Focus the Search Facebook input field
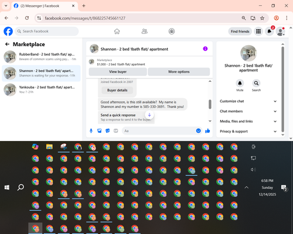 pyautogui.click(x=47, y=32)
